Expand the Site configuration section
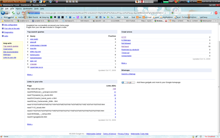The width and height of the screenshot is (220, 138). (3, 25)
